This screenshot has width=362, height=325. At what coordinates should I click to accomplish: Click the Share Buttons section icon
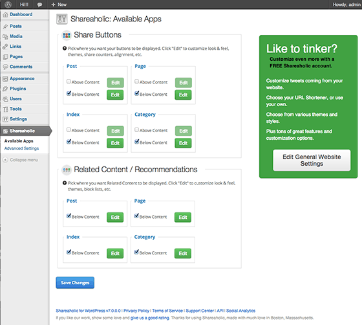tap(67, 36)
